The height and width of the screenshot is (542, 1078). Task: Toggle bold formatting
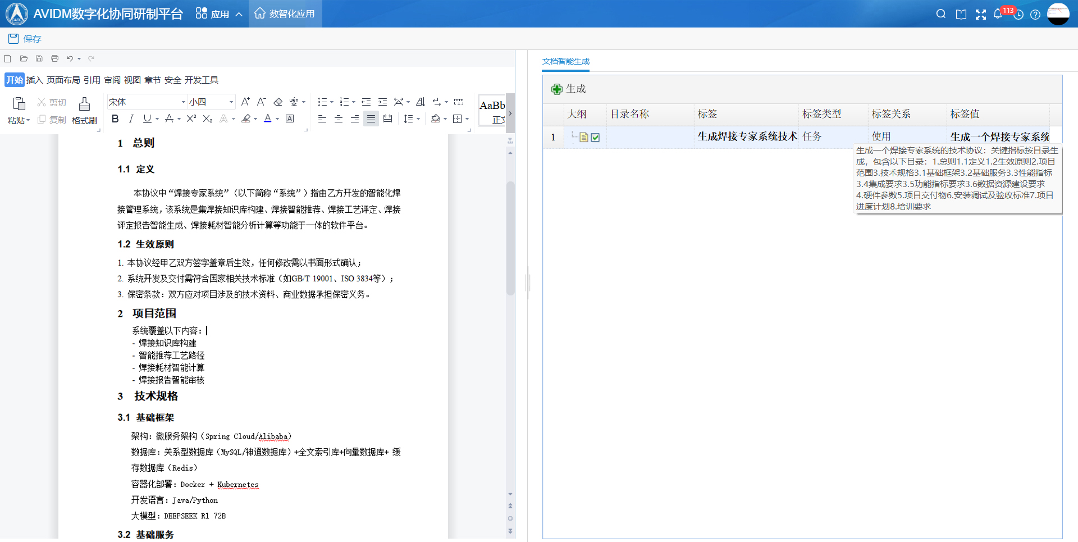point(115,119)
